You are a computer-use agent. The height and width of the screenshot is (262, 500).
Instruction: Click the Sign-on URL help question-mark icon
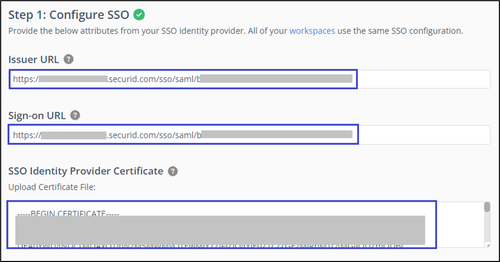[75, 115]
